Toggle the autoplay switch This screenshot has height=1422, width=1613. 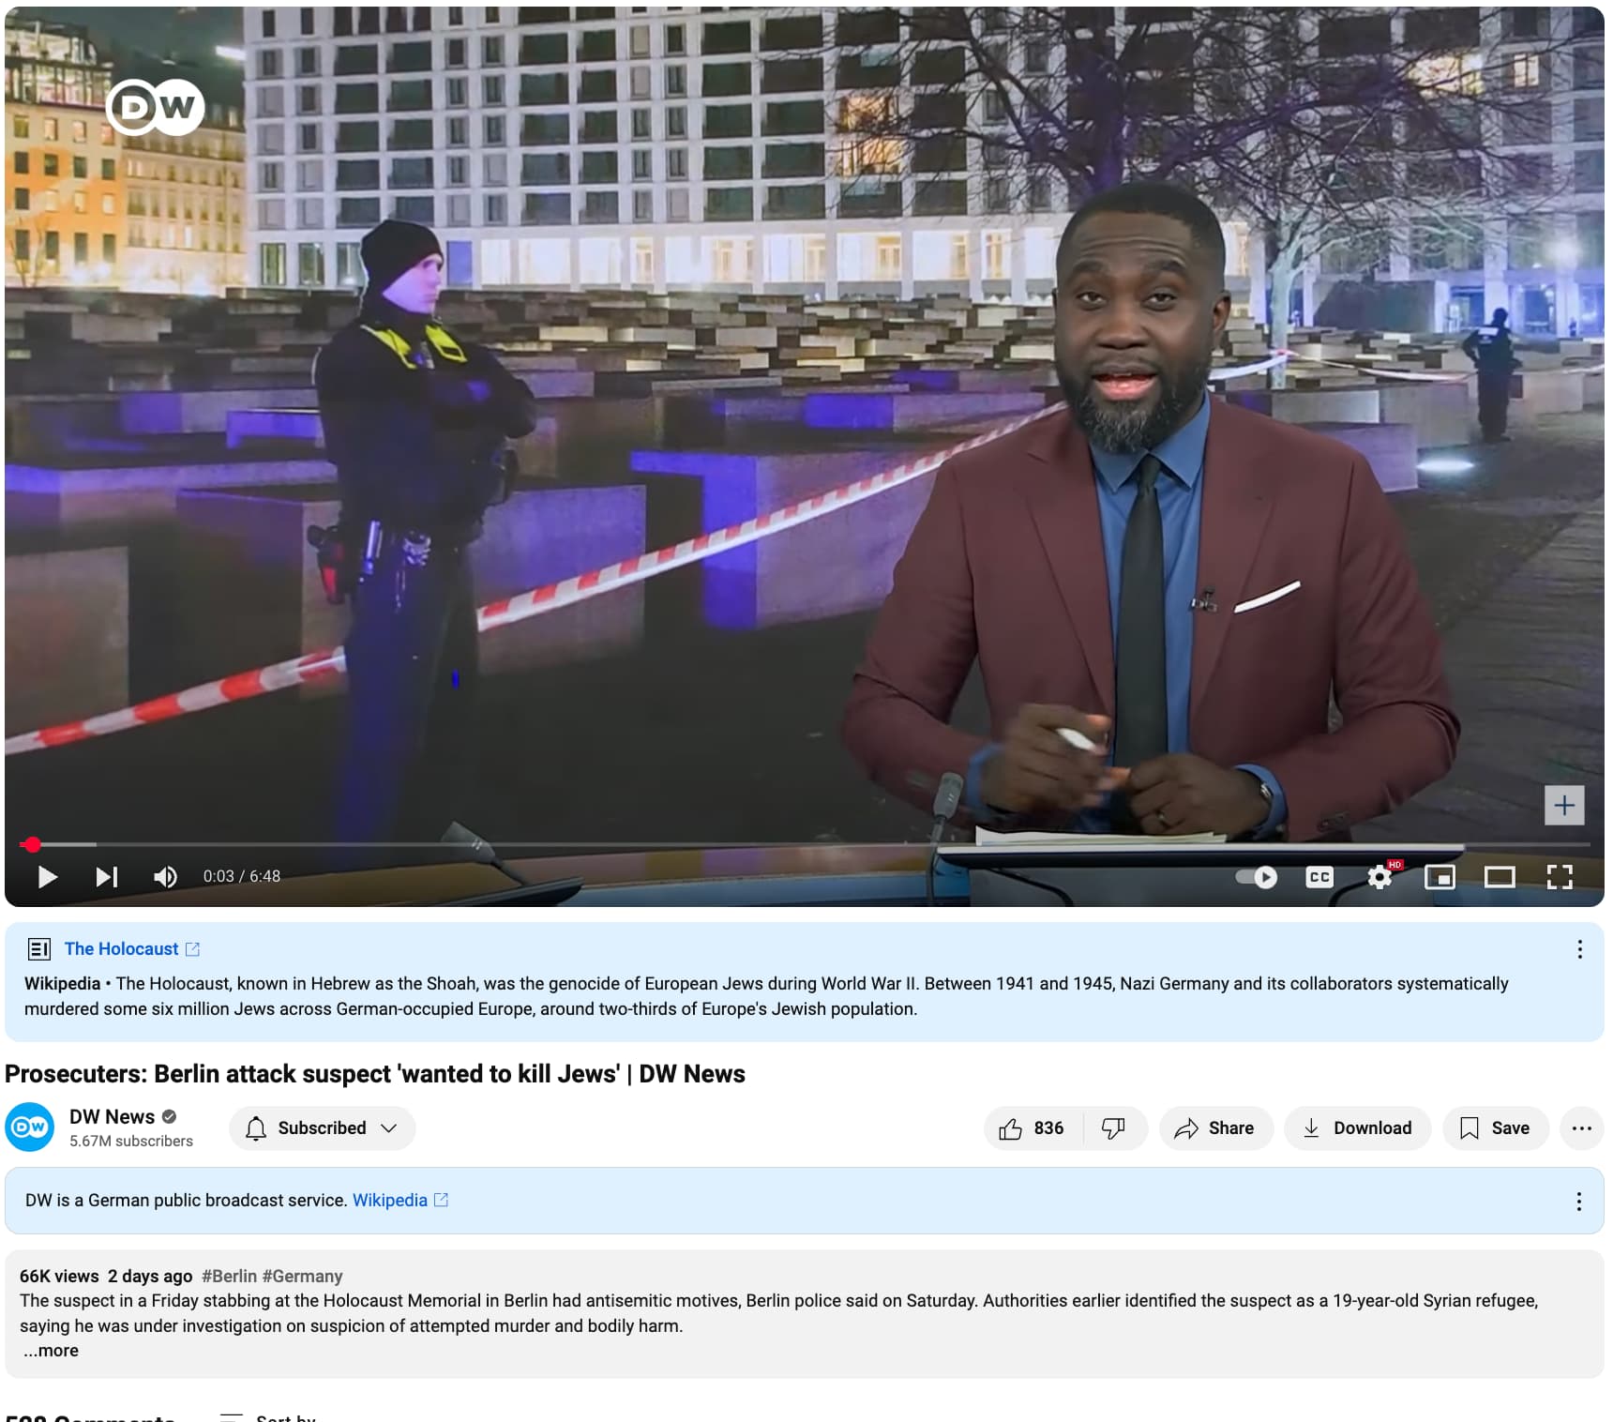[x=1257, y=877]
